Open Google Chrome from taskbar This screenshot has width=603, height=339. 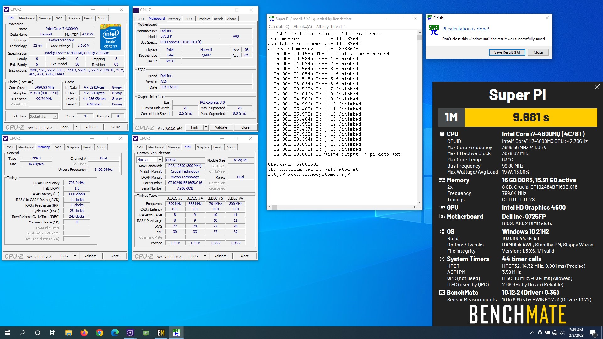tap(99, 333)
